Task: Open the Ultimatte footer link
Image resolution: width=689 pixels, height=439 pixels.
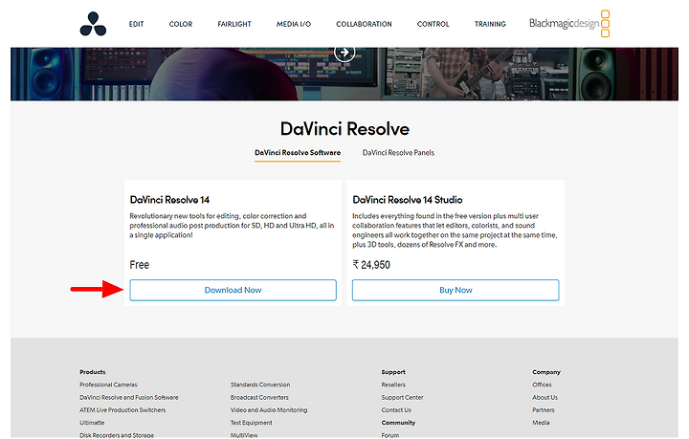Action: tap(92, 423)
